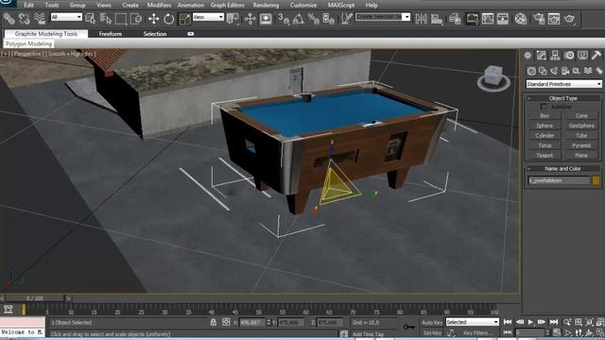
Task: Toggle Keyboard Shortcut Override
Action: click(x=266, y=19)
